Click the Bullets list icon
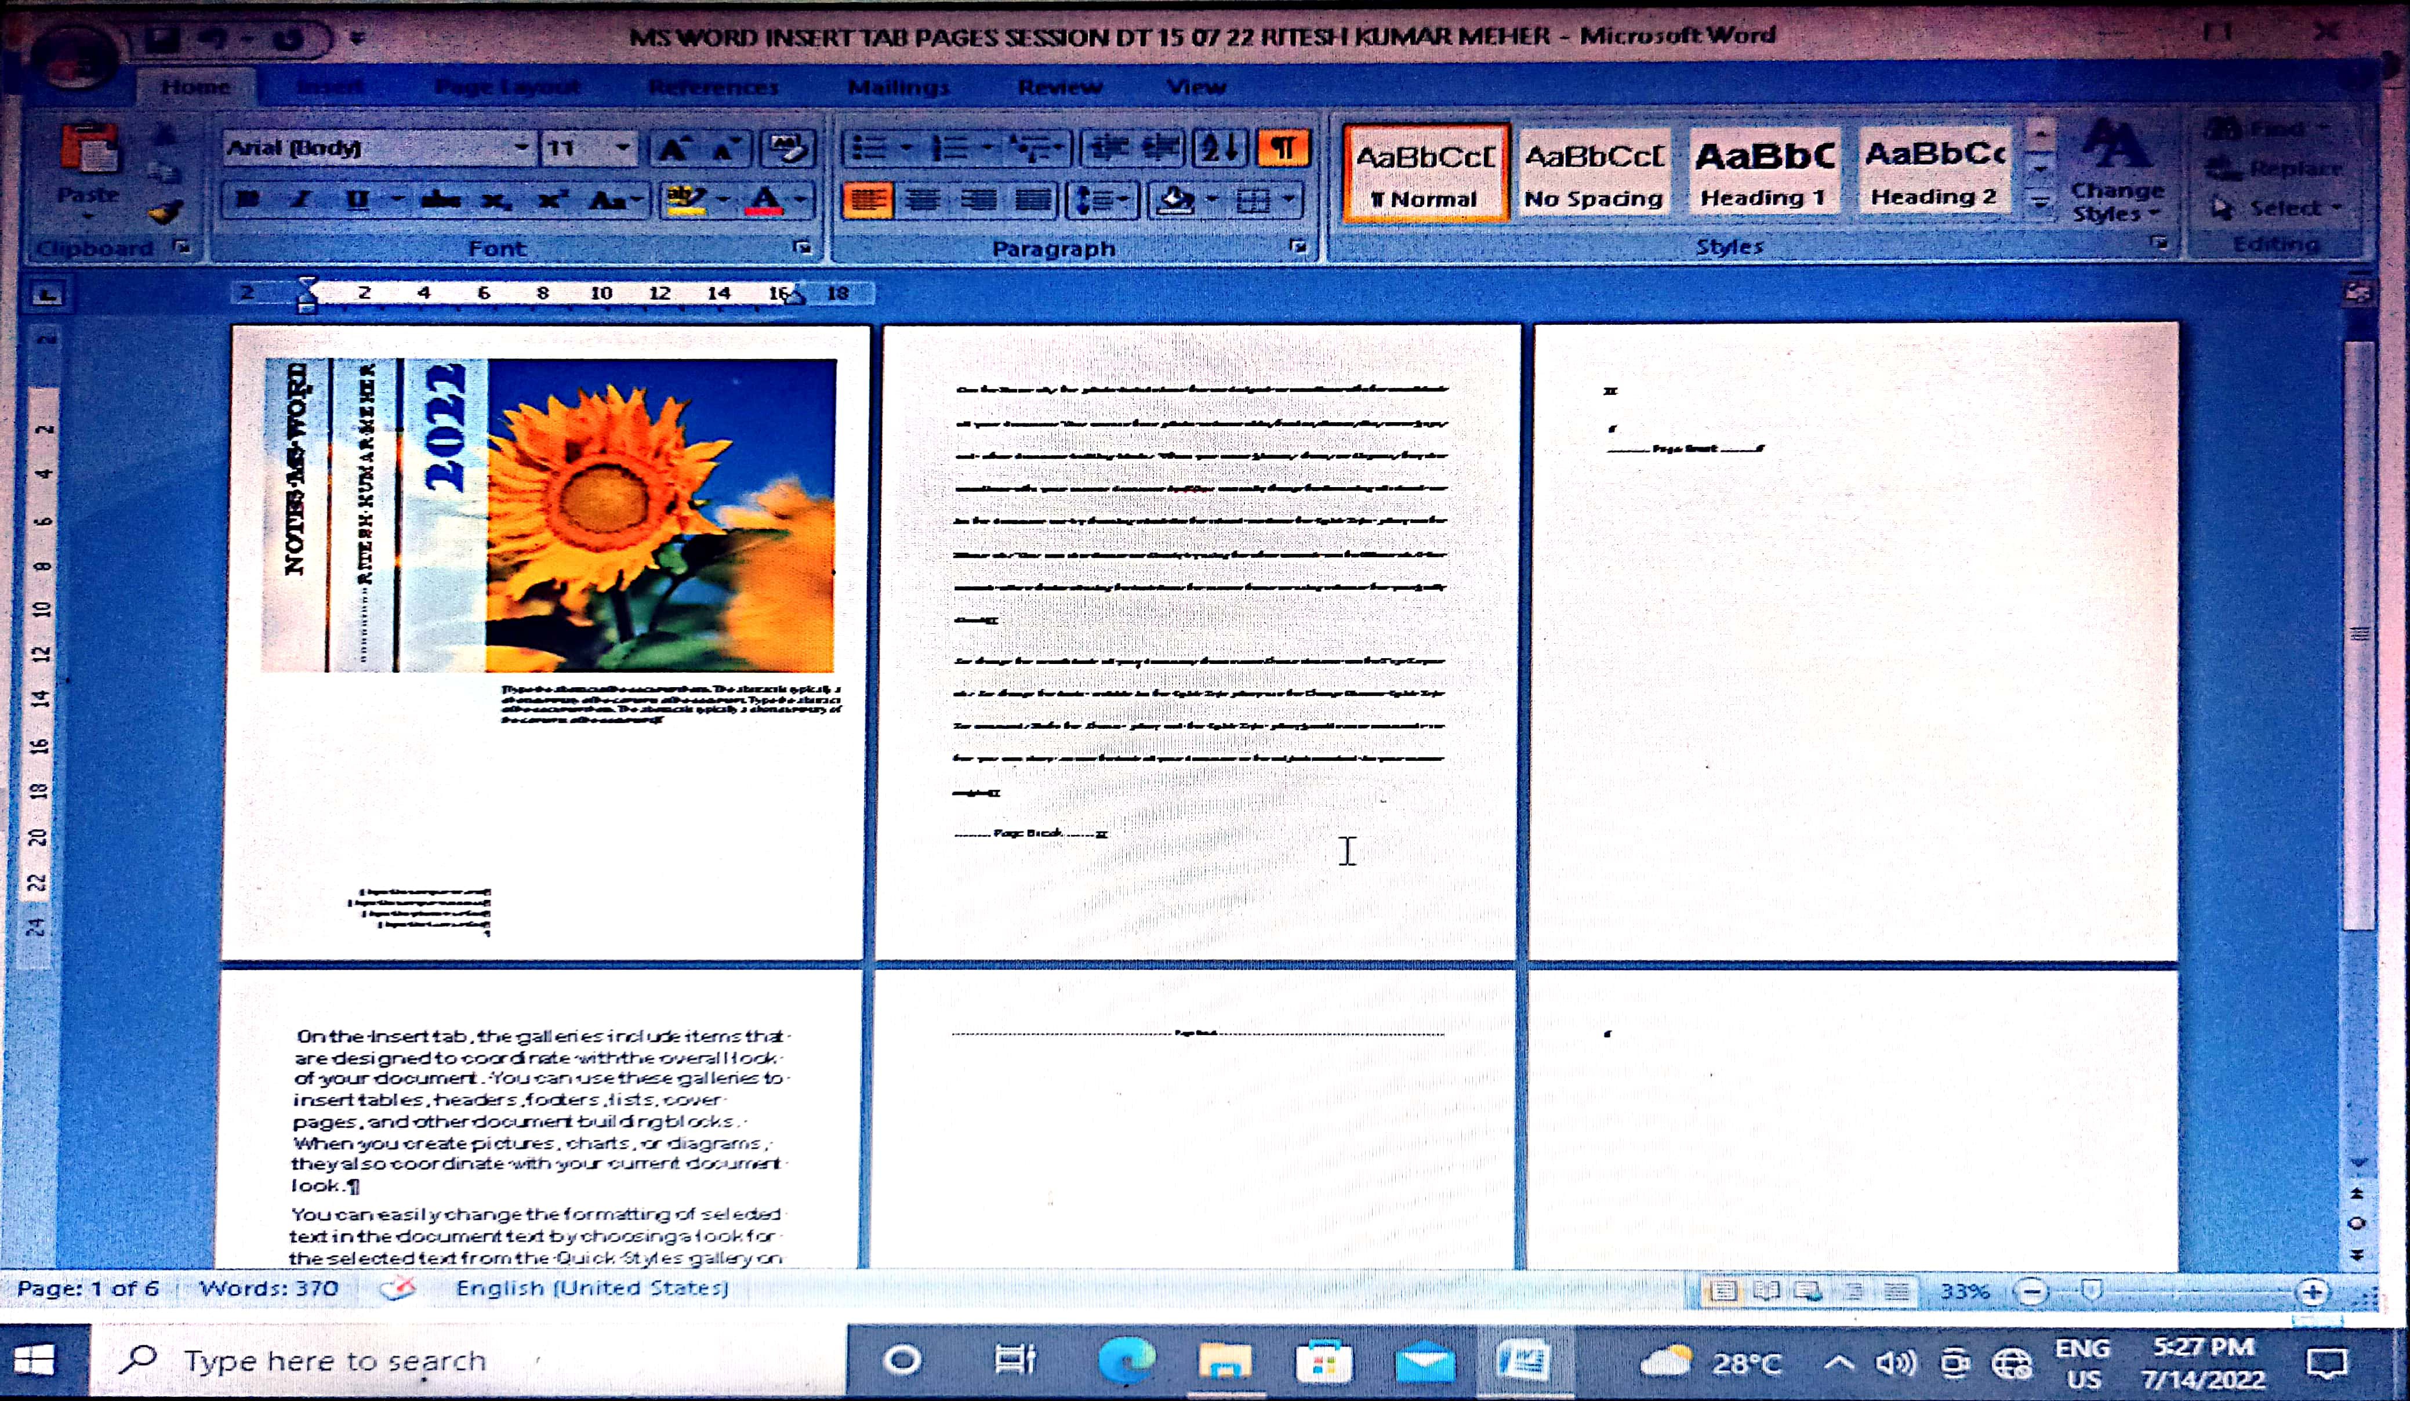This screenshot has height=1401, width=2410. 868,148
